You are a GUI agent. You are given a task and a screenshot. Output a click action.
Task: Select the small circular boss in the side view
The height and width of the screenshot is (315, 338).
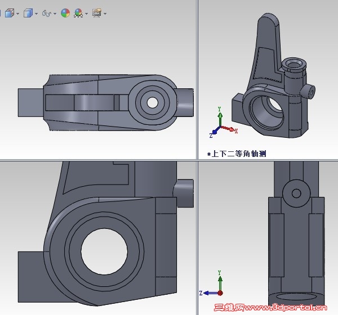pyautogui.click(x=296, y=193)
